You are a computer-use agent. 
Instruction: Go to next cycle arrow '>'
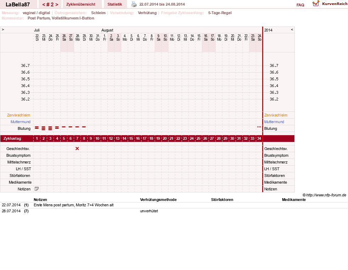pos(57,5)
